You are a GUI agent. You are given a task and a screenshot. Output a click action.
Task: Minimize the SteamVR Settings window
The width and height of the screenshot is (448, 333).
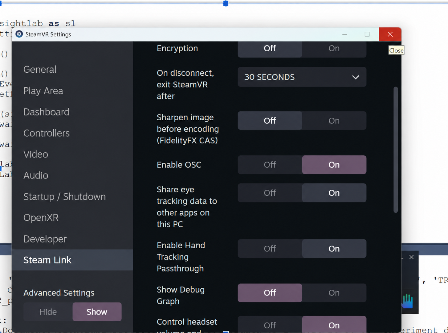pos(345,34)
